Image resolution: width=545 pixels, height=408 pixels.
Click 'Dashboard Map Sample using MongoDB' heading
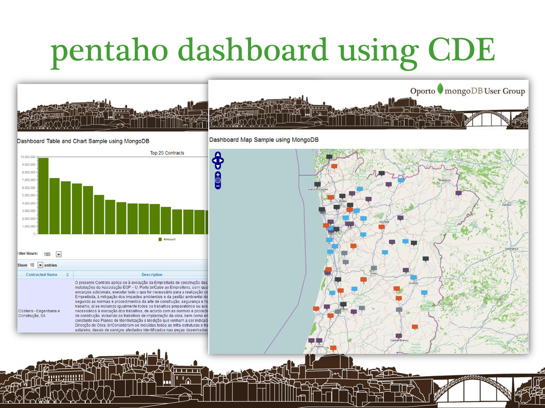(264, 140)
